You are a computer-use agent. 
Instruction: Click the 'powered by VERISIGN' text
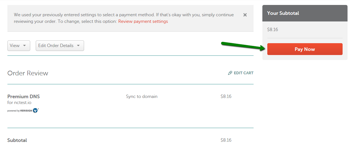point(20,111)
